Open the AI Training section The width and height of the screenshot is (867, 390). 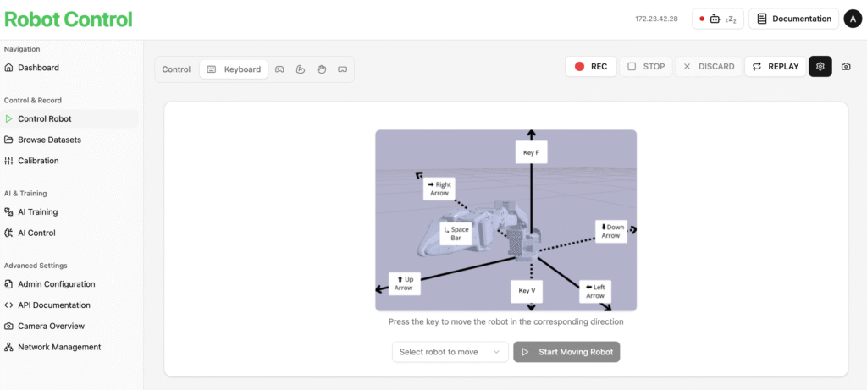click(37, 212)
